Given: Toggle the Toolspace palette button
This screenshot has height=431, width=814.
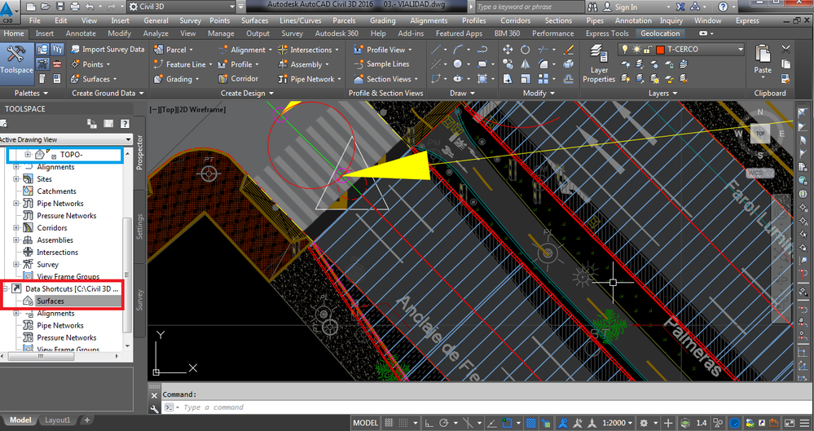Looking at the screenshot, I should point(16,64).
